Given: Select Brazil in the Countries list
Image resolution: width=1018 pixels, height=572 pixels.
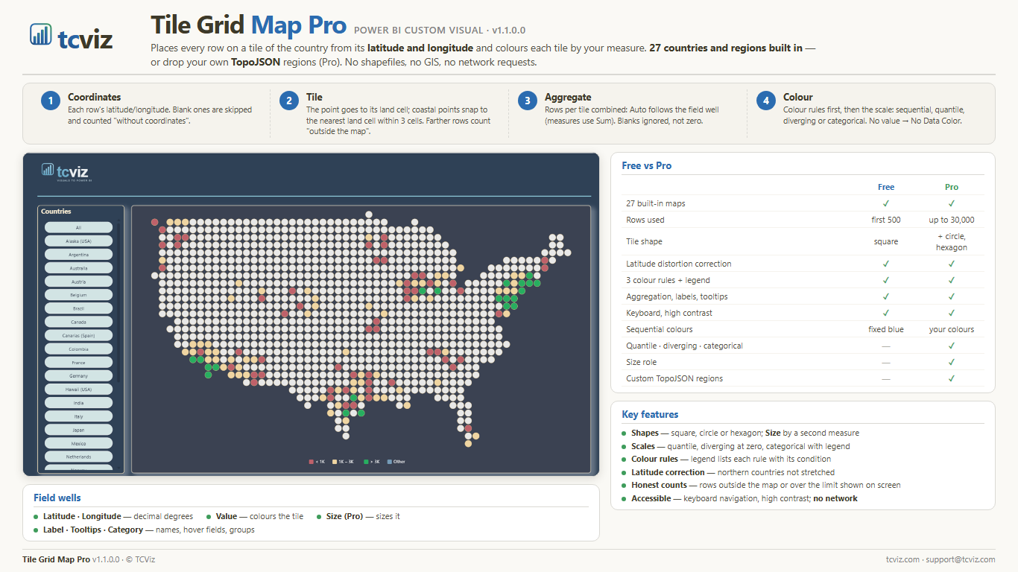Looking at the screenshot, I should pyautogui.click(x=78, y=308).
